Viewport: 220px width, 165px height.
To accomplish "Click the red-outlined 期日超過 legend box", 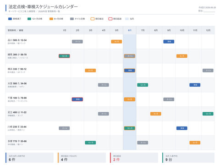I will [x=110, y=19].
